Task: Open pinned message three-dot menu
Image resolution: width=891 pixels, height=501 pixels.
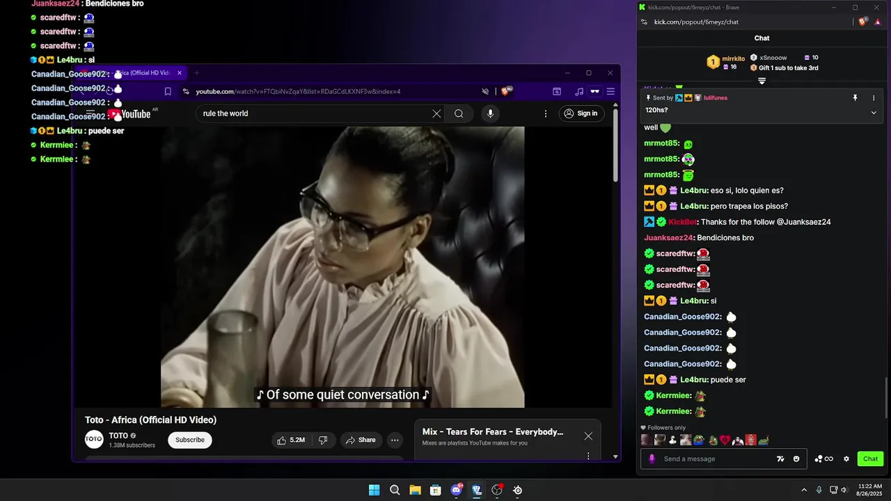Action: pyautogui.click(x=874, y=98)
